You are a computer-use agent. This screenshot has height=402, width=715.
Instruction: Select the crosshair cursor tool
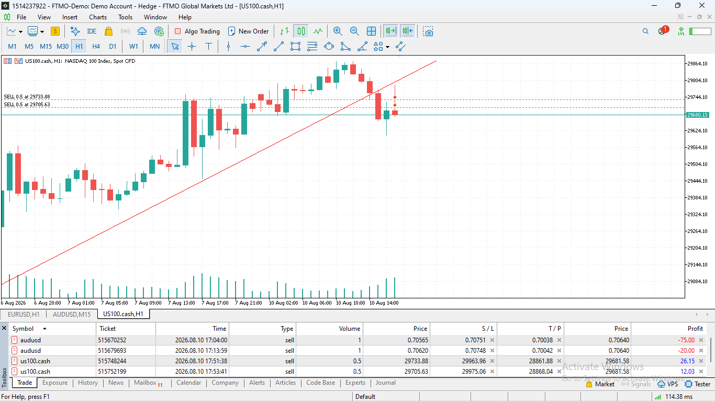[192, 47]
